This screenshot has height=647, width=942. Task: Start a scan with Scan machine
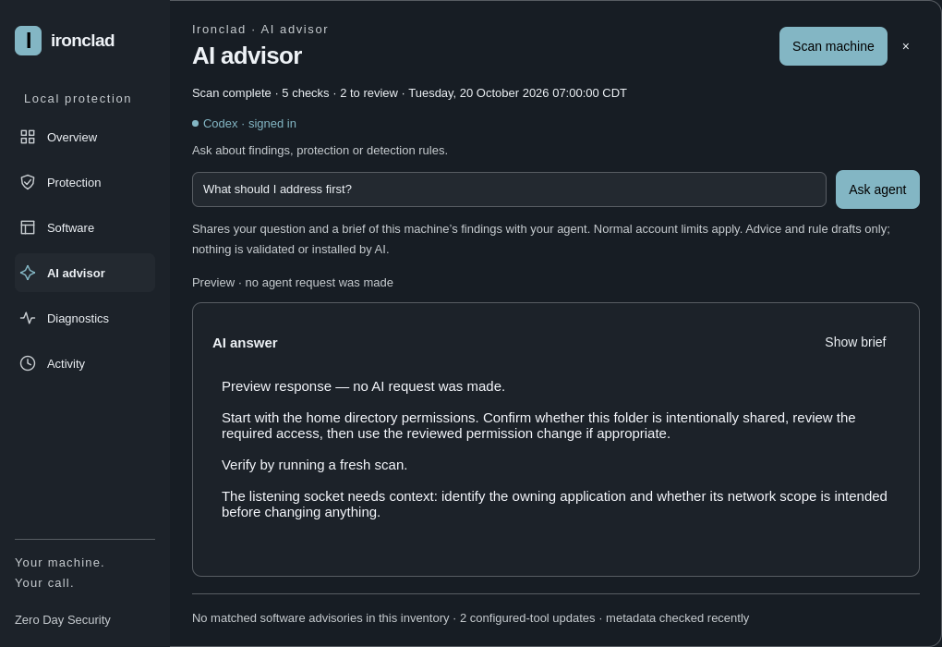pos(833,46)
